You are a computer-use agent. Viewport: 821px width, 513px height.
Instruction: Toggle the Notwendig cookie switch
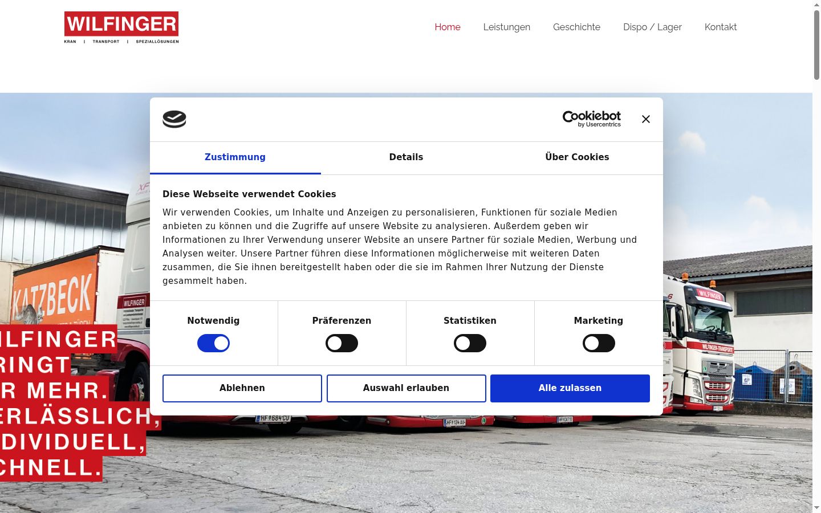(x=213, y=343)
